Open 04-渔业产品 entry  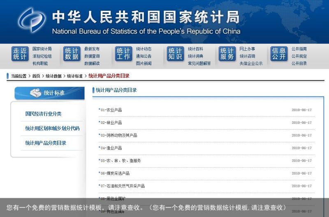pyautogui.click(x=111, y=148)
